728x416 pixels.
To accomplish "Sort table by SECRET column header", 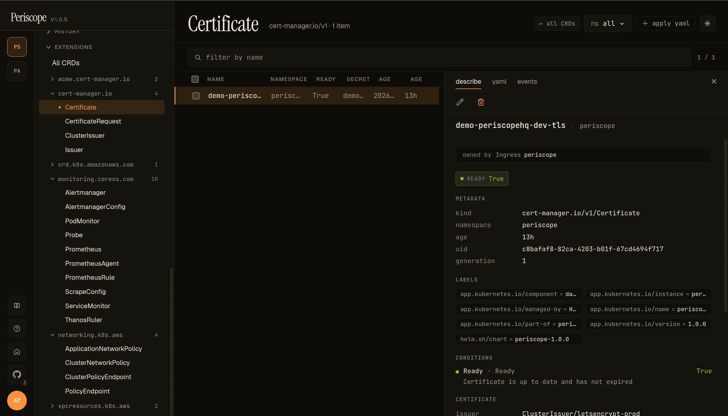I will [358, 79].
